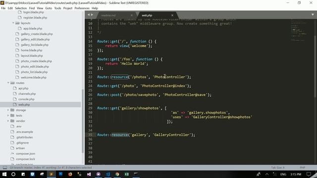The height and width of the screenshot is (178, 317).
Task: Open Visual Studio from the taskbar
Action: click(89, 174)
